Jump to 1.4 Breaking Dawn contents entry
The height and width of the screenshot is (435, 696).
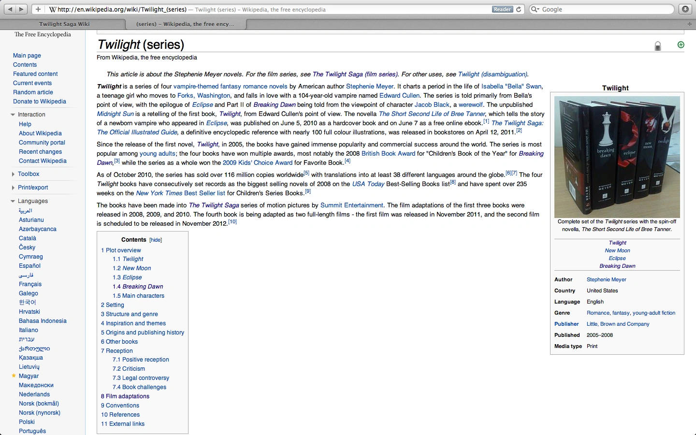pos(138,287)
